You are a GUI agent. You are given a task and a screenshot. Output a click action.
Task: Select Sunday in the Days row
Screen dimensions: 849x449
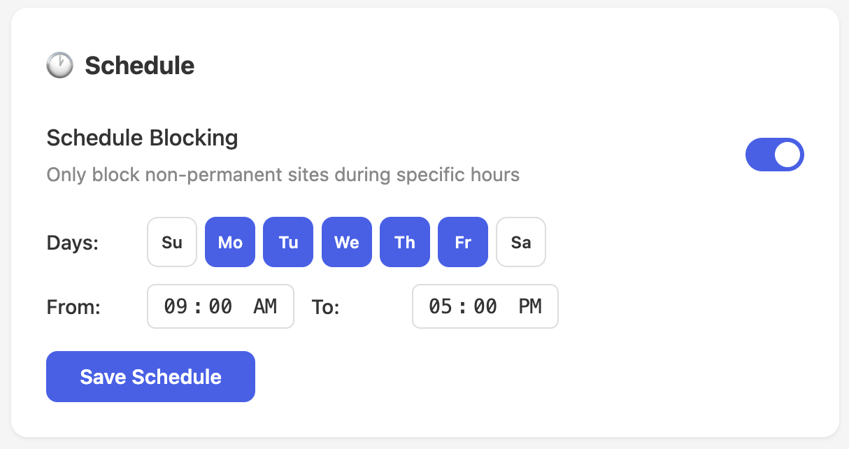[171, 241]
